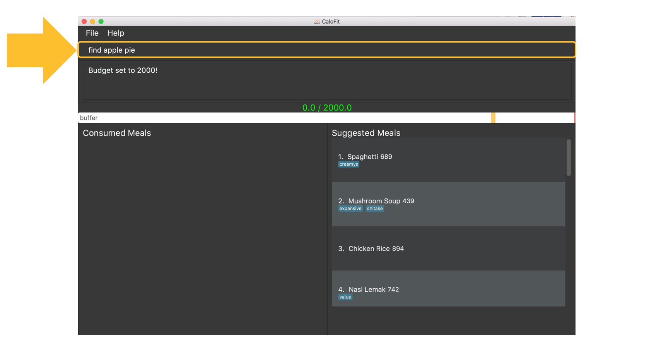Click the yellow marker on the progress bar

pyautogui.click(x=493, y=118)
